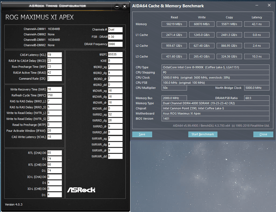Minimize the AIDA64 benchmark window
Screen dimensions: 276x212
click(257, 5)
